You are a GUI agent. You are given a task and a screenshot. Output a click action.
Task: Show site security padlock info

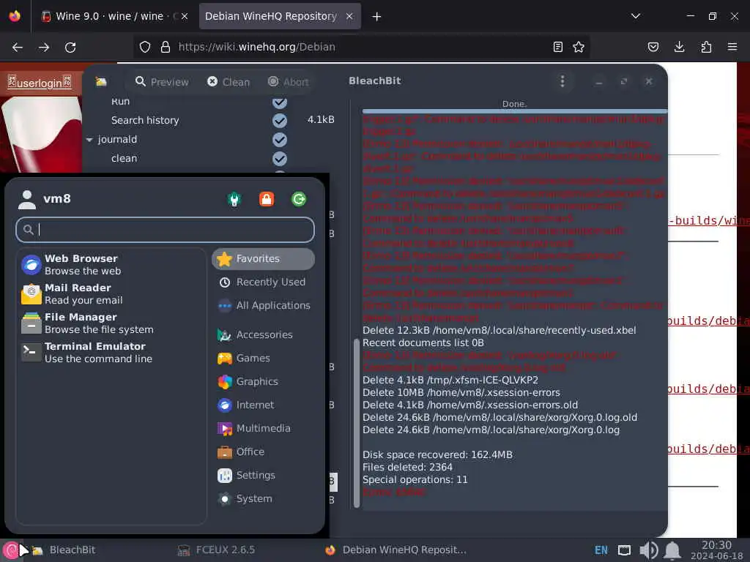click(166, 47)
